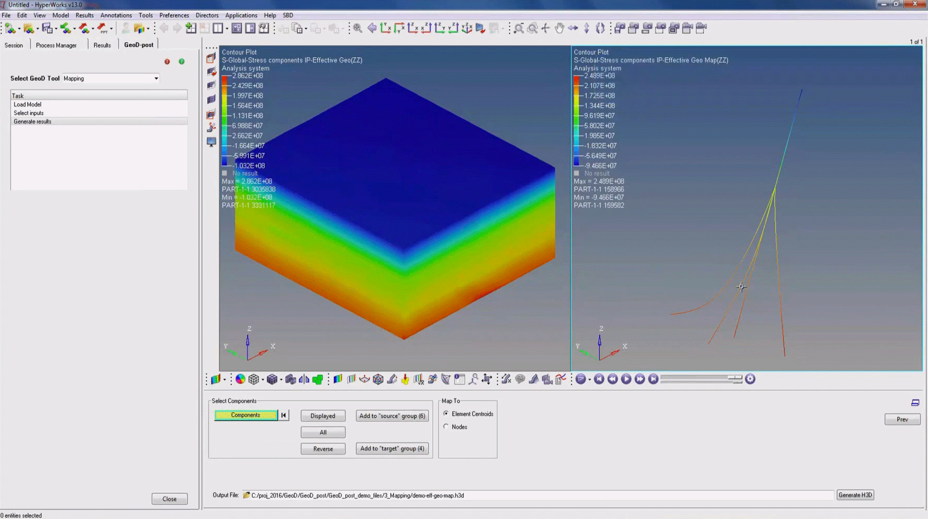Viewport: 928px width, 519px height.
Task: Toggle the Components collector selector
Action: pos(246,415)
